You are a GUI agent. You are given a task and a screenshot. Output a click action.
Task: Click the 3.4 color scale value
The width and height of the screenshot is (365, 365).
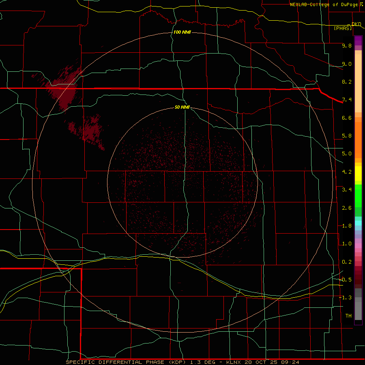coord(347,190)
